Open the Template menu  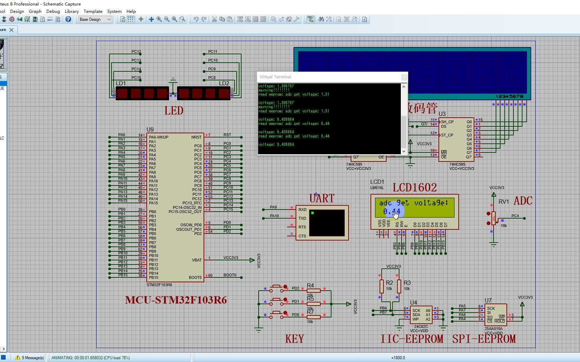tap(93, 11)
